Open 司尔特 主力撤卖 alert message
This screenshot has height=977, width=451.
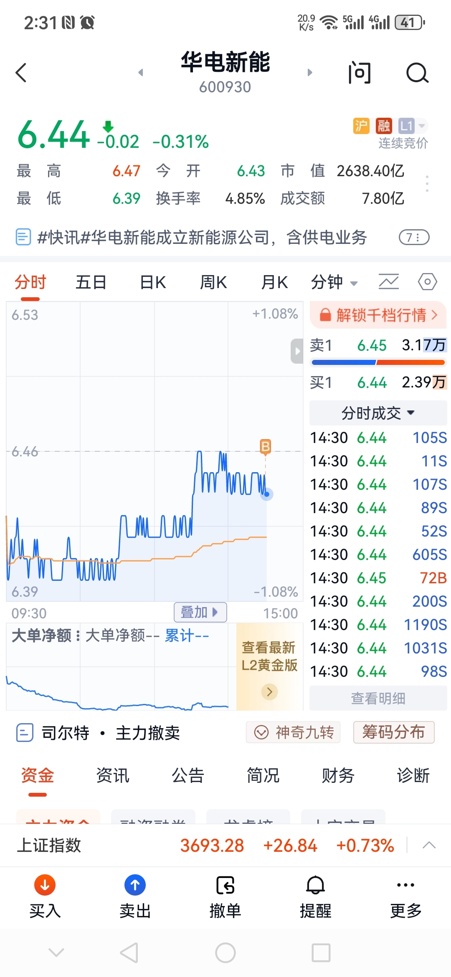coord(111,733)
